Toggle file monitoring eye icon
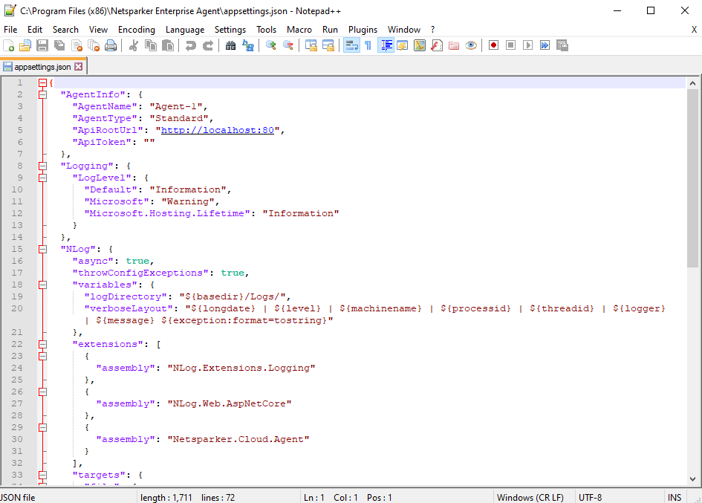The height and width of the screenshot is (503, 702). click(471, 45)
